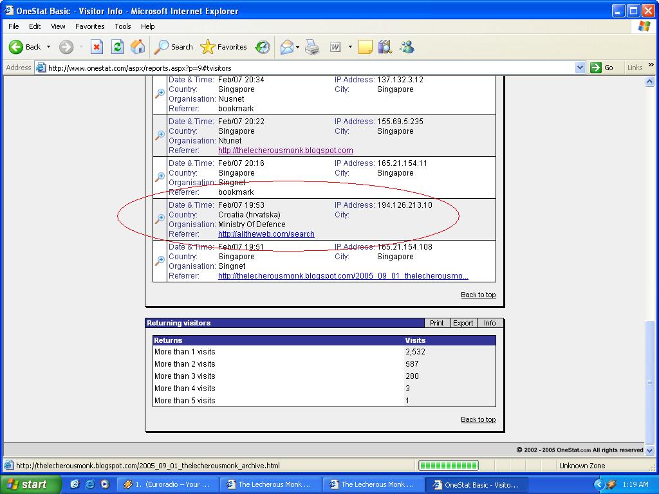Open details magnifier for Croatia visitor
This screenshot has width=659, height=494.
point(160,219)
